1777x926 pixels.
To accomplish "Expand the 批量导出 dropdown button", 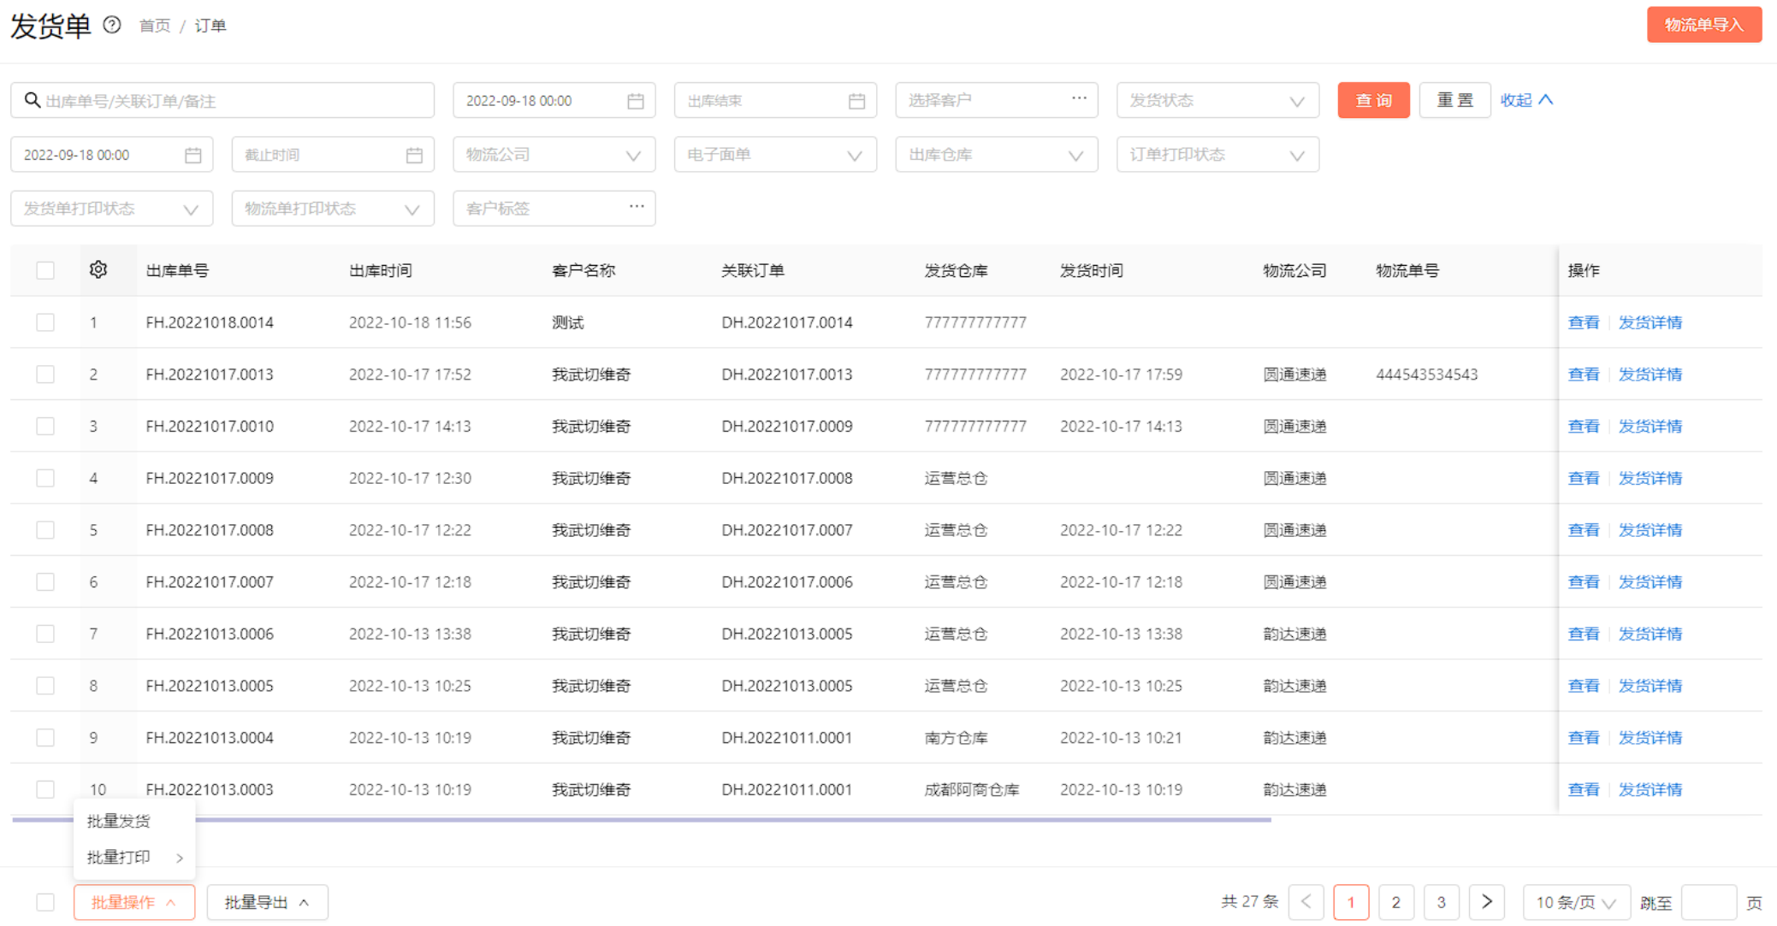I will (x=267, y=902).
